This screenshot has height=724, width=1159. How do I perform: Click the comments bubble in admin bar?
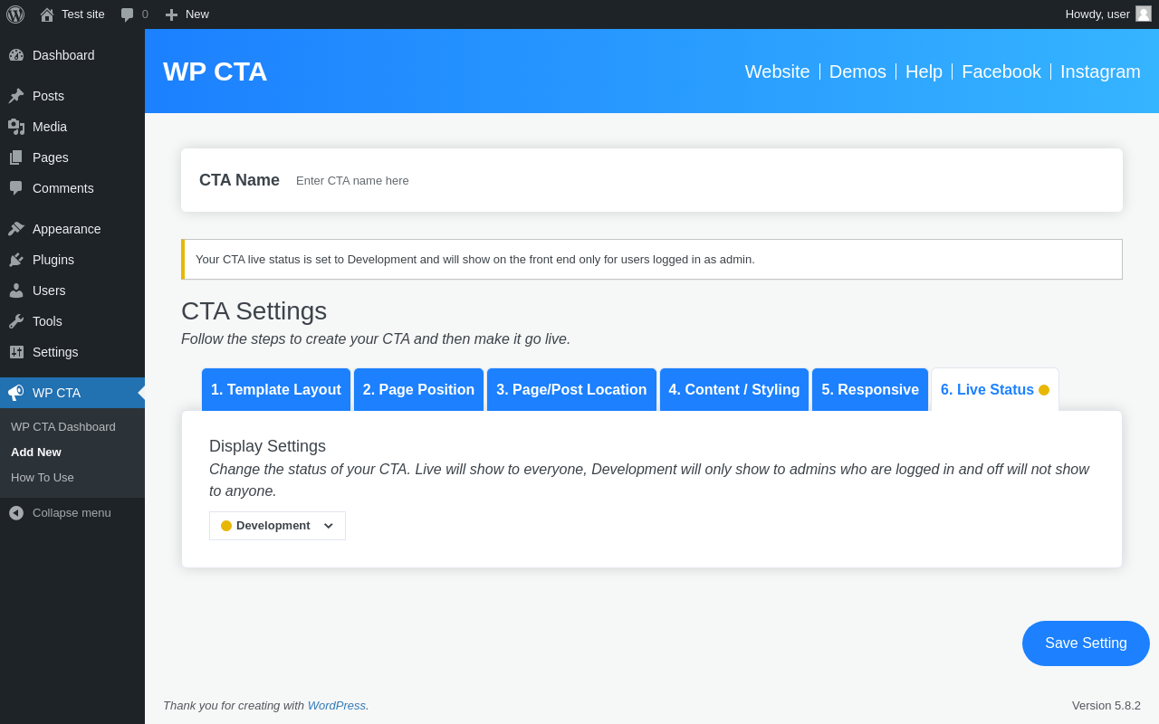click(128, 14)
